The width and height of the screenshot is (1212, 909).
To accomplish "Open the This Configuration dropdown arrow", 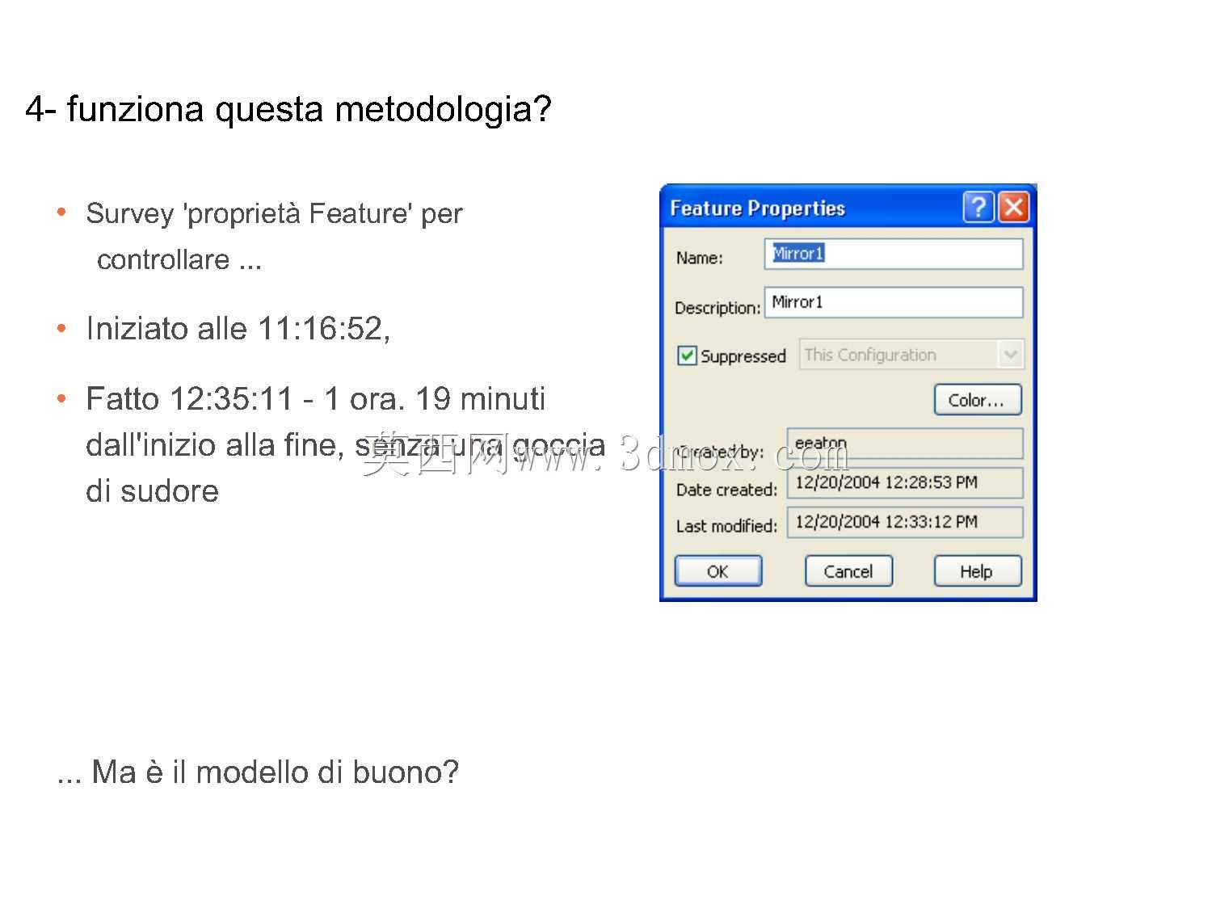I will pos(1011,355).
